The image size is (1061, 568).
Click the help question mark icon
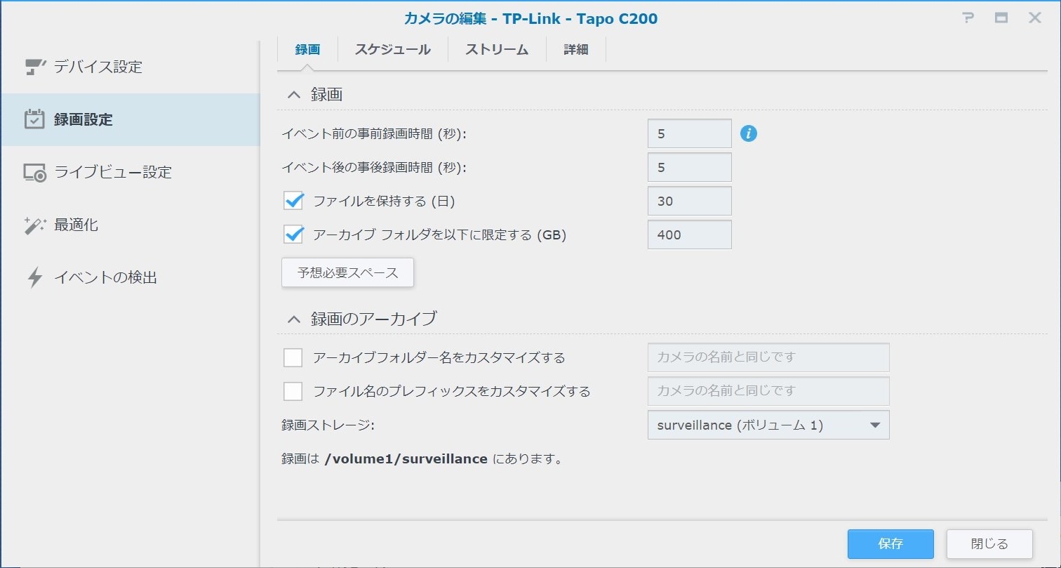pos(968,18)
